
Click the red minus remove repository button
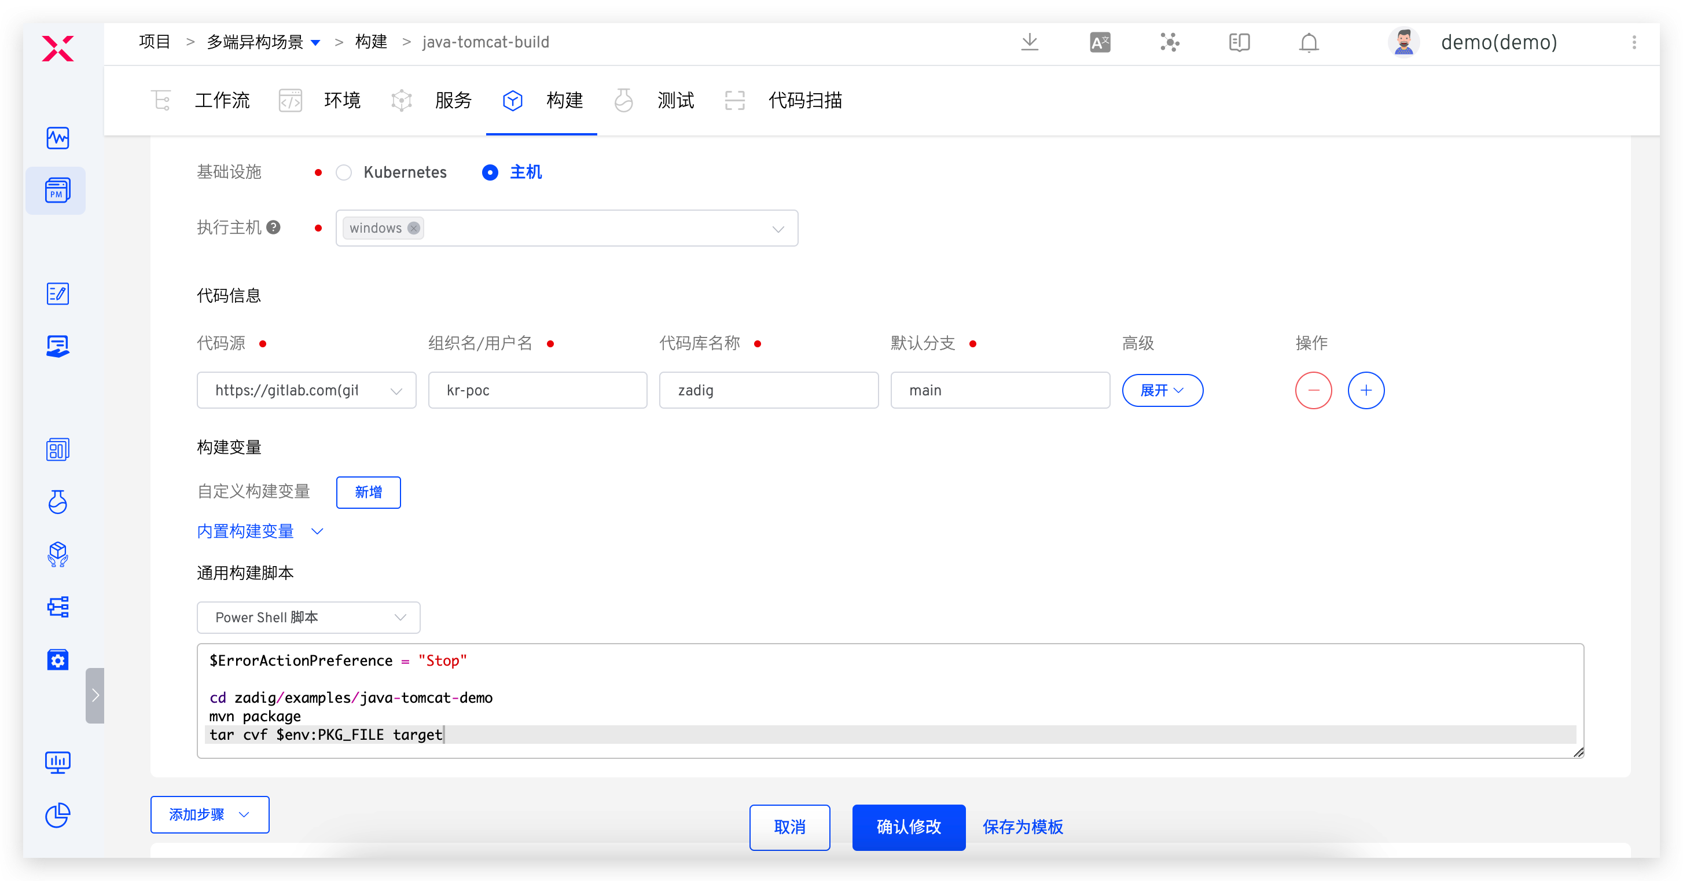click(x=1313, y=390)
